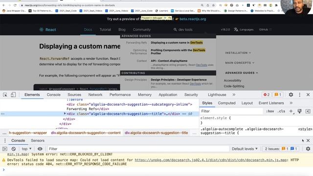Open the DevTools three-dot customize menu
Viewport: 313px width, 176px height.
pos(300,95)
